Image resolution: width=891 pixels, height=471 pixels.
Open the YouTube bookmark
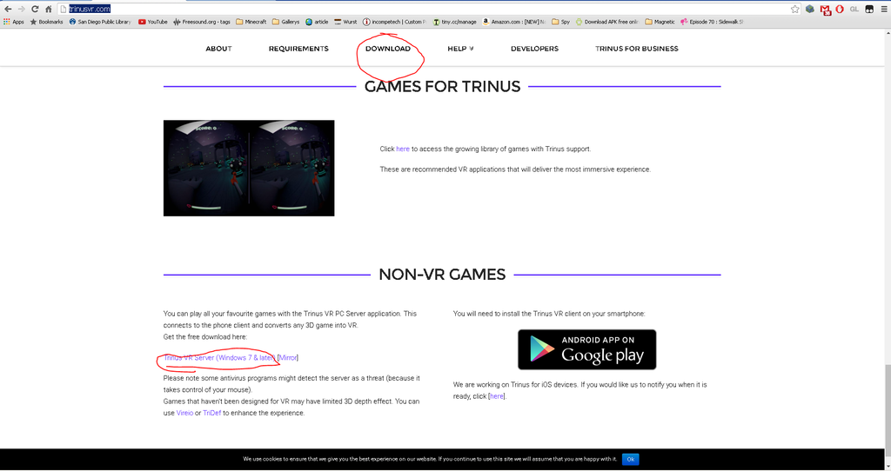pyautogui.click(x=153, y=22)
